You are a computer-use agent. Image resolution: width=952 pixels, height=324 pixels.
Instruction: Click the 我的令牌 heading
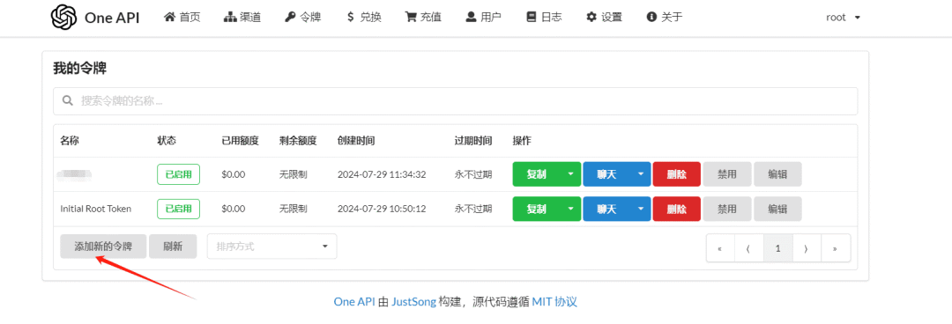(79, 69)
